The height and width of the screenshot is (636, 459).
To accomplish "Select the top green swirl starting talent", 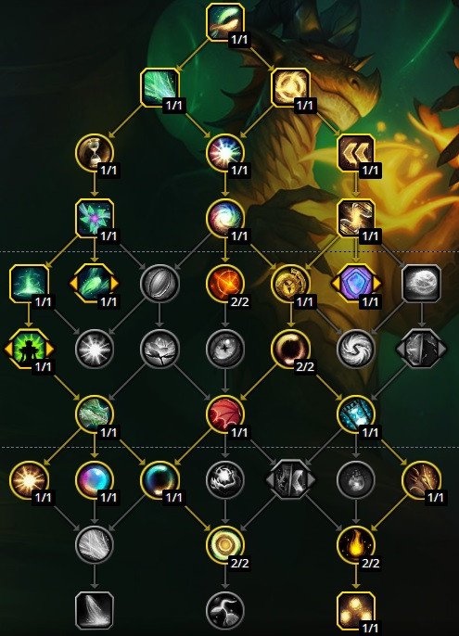I will click(x=225, y=22).
